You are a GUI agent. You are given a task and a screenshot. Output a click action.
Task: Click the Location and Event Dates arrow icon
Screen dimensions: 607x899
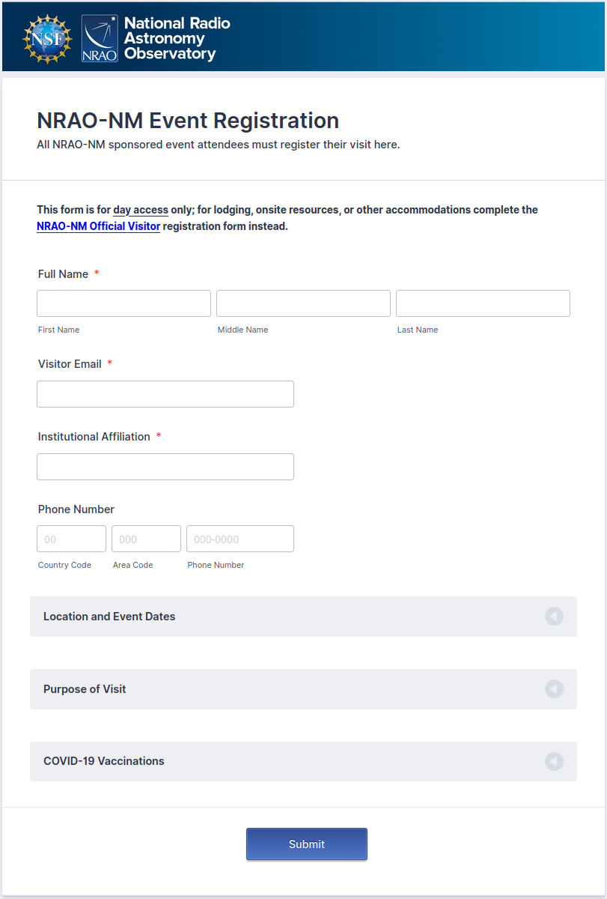click(x=554, y=617)
